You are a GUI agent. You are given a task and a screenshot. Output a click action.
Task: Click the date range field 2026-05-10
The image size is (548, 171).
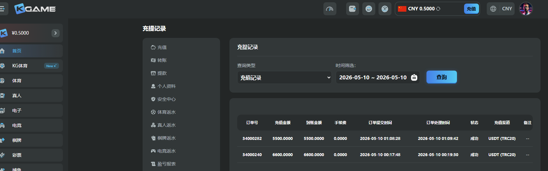pos(378,77)
